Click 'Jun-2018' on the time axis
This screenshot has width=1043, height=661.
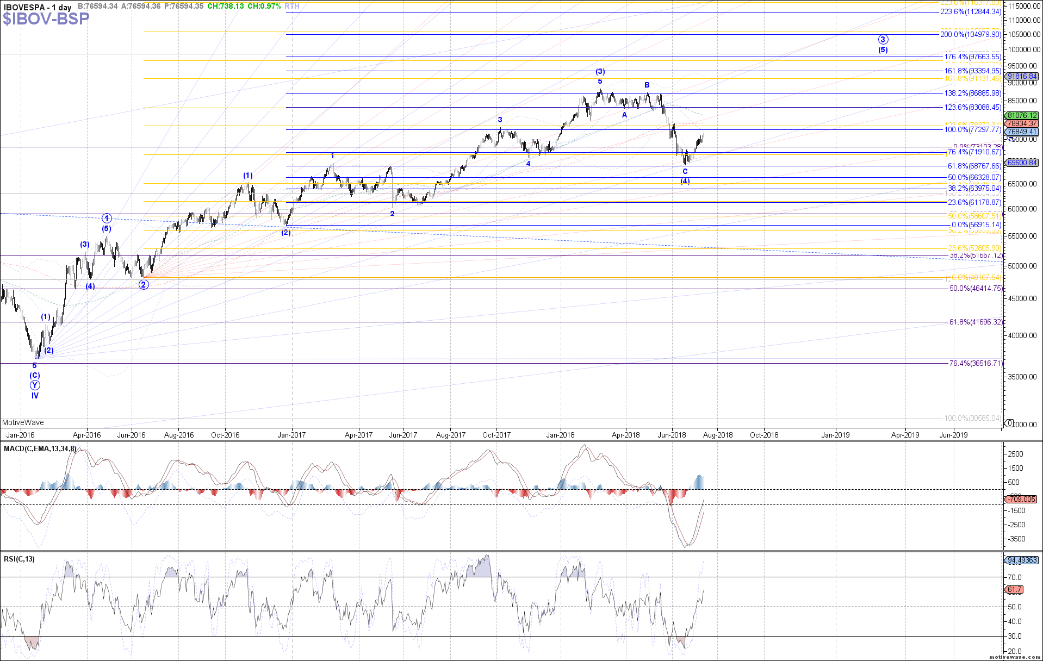[672, 435]
